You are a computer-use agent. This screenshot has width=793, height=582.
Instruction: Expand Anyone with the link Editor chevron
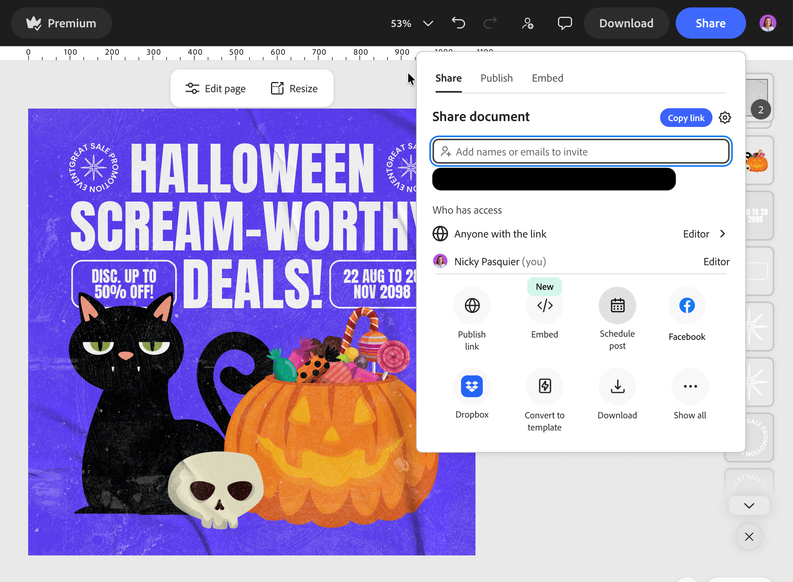coord(722,234)
